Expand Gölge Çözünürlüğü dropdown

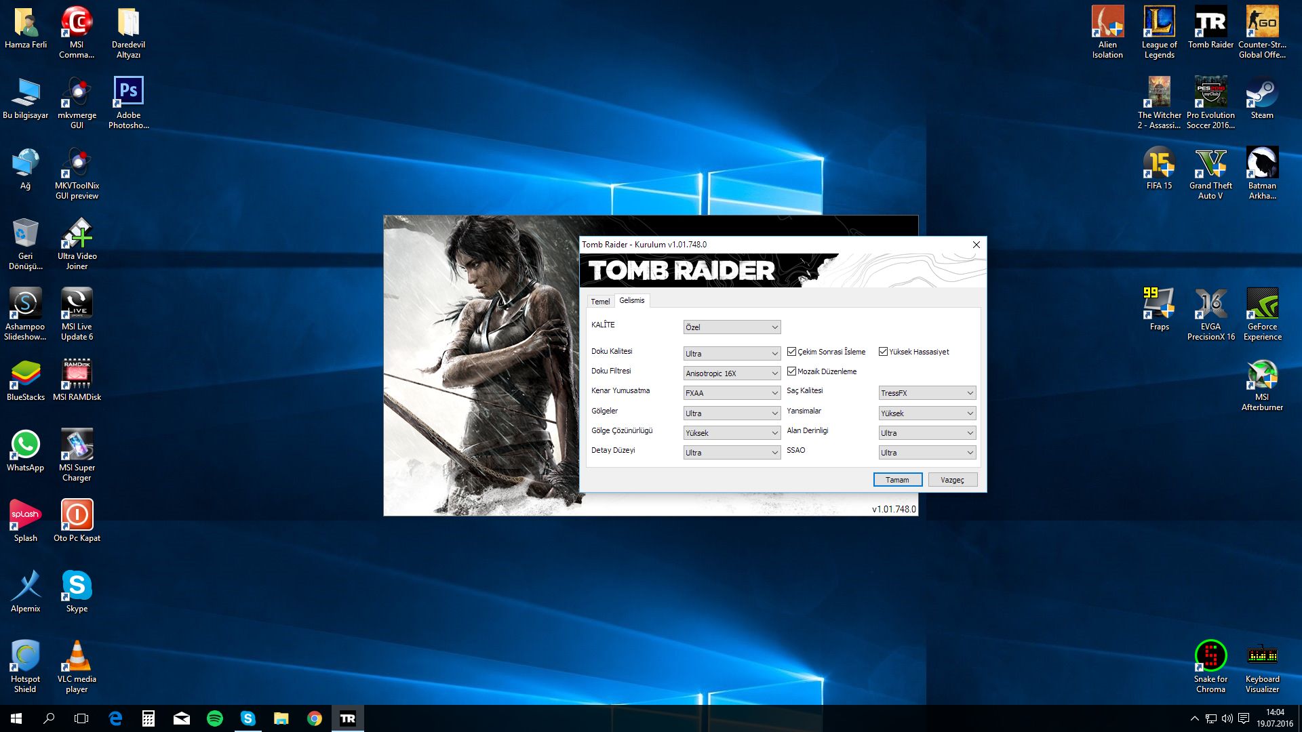pos(732,433)
